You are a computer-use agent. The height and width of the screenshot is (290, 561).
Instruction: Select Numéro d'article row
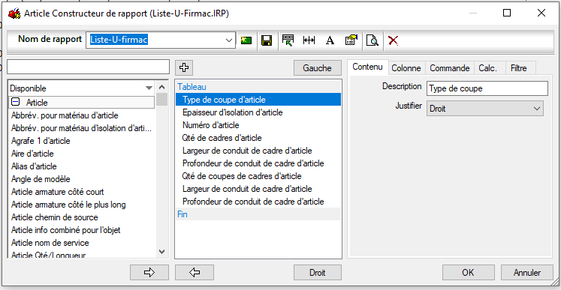tap(258, 125)
